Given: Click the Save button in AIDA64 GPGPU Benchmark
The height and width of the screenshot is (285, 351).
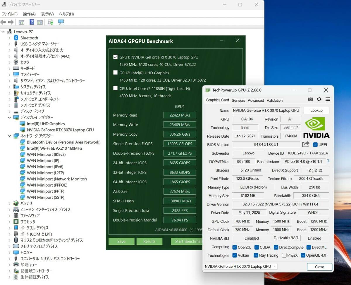Looking at the screenshot, I should [x=121, y=241].
